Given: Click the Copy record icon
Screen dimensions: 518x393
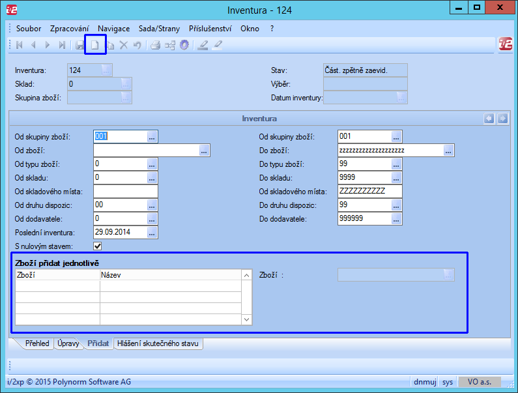Looking at the screenshot, I should pyautogui.click(x=110, y=45).
